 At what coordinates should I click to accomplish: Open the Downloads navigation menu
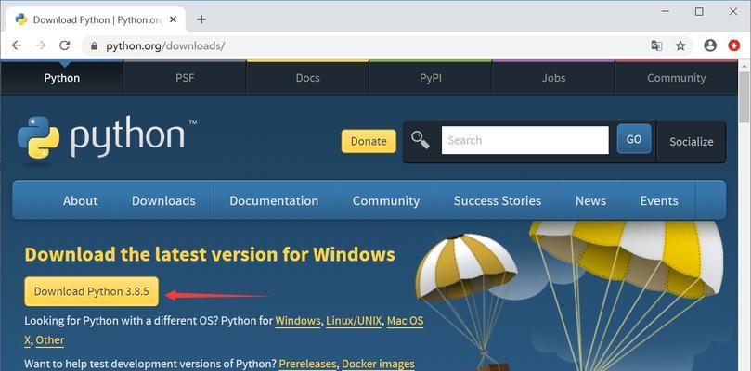click(163, 200)
